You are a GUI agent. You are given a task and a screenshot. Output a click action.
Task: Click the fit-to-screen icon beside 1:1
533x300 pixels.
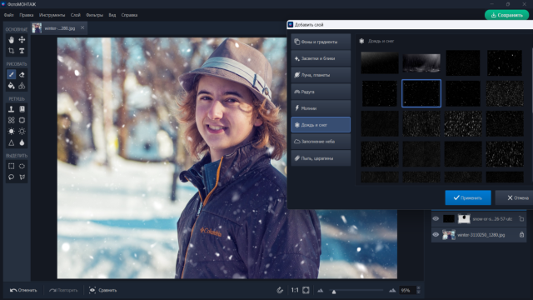tap(306, 290)
